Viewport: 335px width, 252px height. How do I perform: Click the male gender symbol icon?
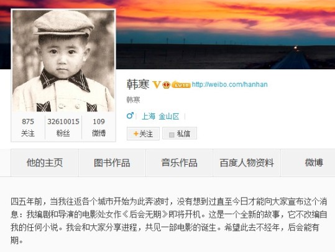coord(130,116)
